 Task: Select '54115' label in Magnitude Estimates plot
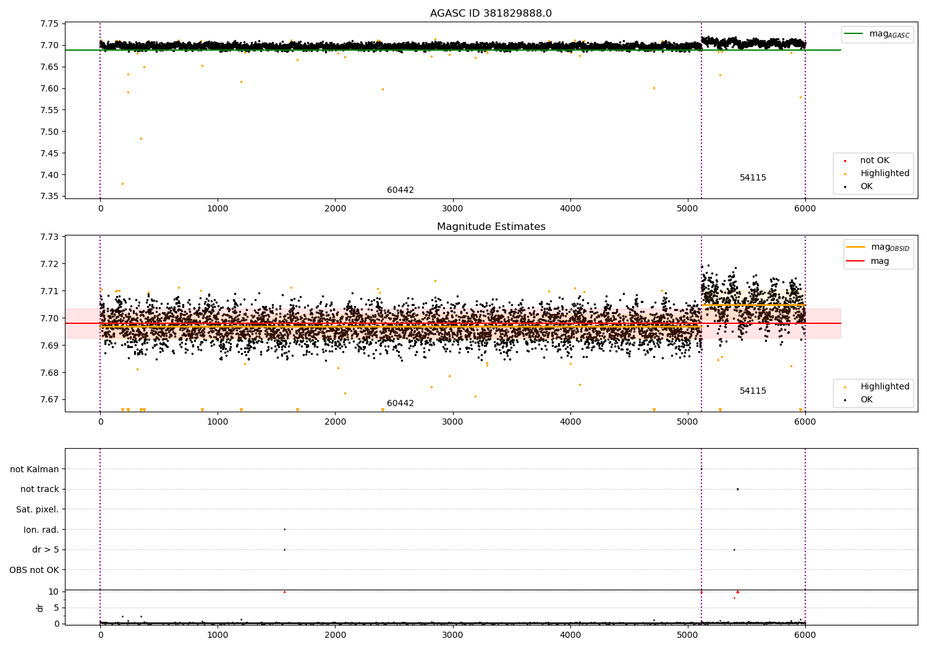[753, 391]
